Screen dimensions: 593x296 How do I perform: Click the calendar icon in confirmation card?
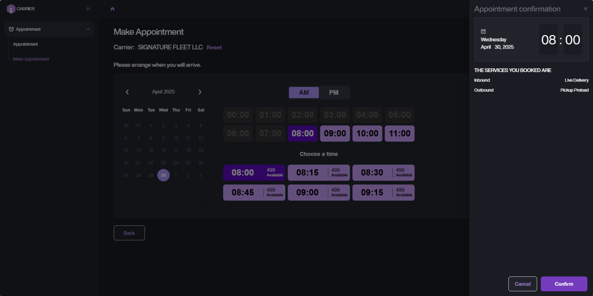pos(484,31)
